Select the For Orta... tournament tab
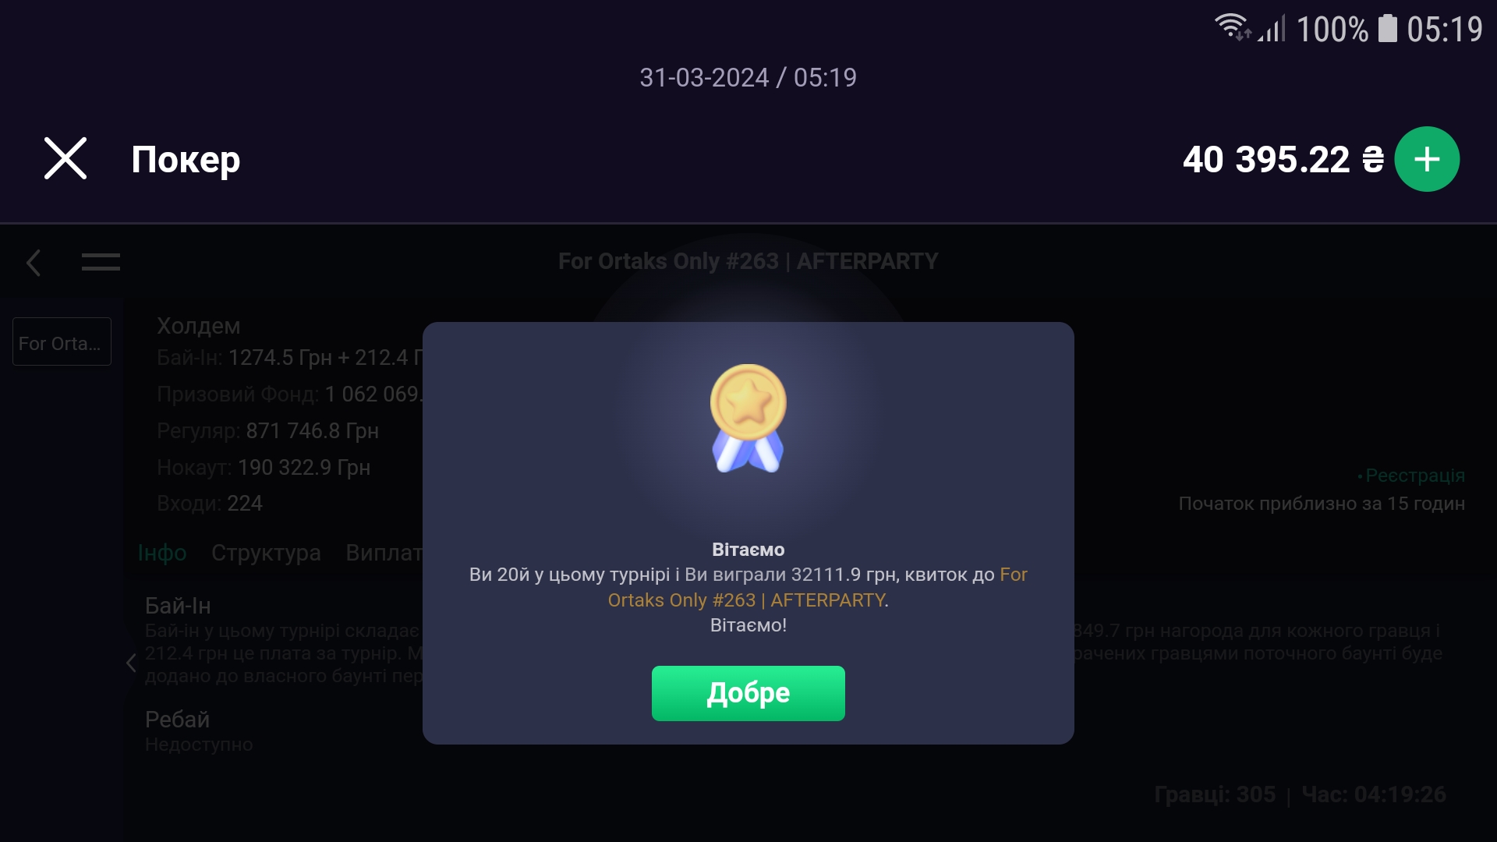 tap(62, 341)
